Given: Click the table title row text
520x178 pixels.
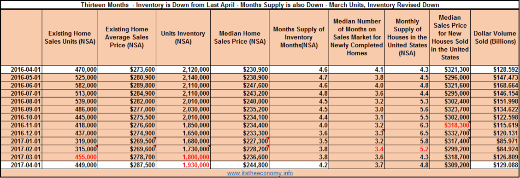Looking at the screenshot, I should click(260, 5).
